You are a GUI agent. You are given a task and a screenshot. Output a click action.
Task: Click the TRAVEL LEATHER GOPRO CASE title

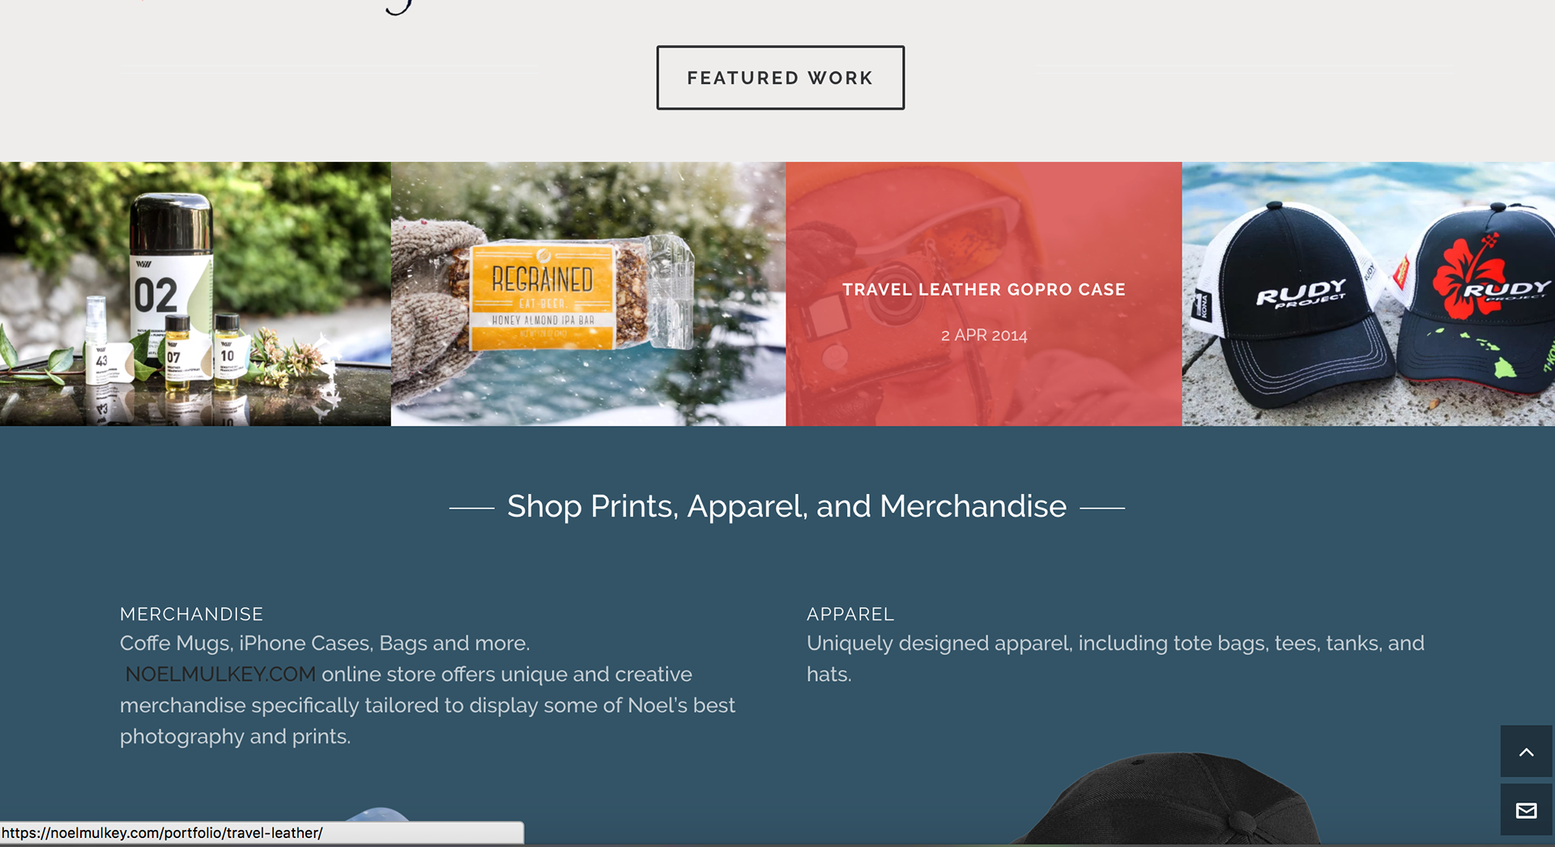(x=983, y=290)
